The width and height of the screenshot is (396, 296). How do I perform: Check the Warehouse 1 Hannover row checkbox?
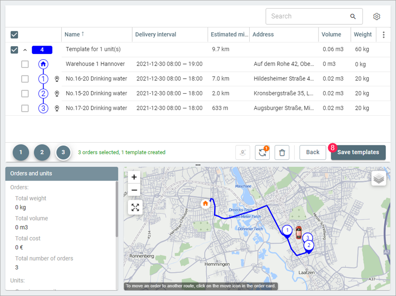point(25,64)
